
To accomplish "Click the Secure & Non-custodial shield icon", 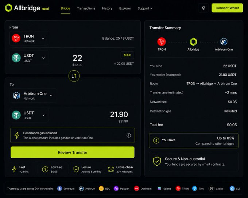I will tap(157, 161).
